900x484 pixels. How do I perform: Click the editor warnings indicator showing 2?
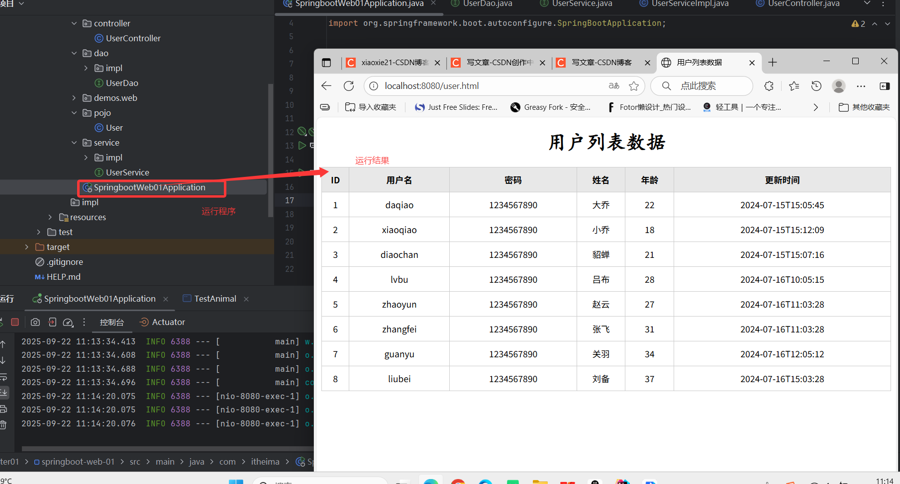coord(858,23)
